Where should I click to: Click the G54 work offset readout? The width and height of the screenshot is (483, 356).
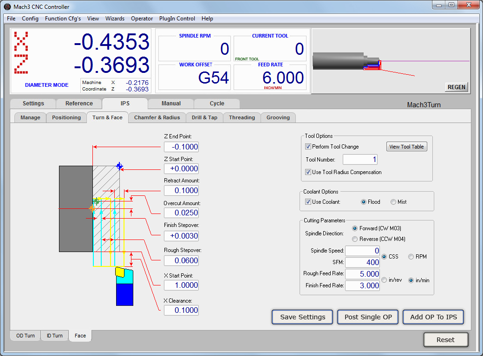pyautogui.click(x=213, y=78)
